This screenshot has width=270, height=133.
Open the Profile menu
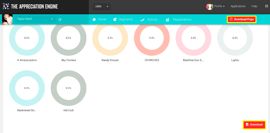point(219,6)
